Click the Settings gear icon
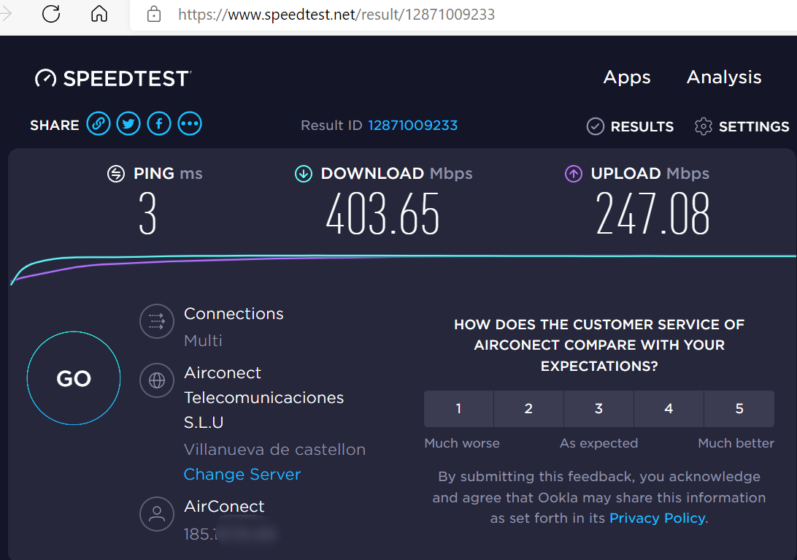The height and width of the screenshot is (560, 797). point(704,126)
